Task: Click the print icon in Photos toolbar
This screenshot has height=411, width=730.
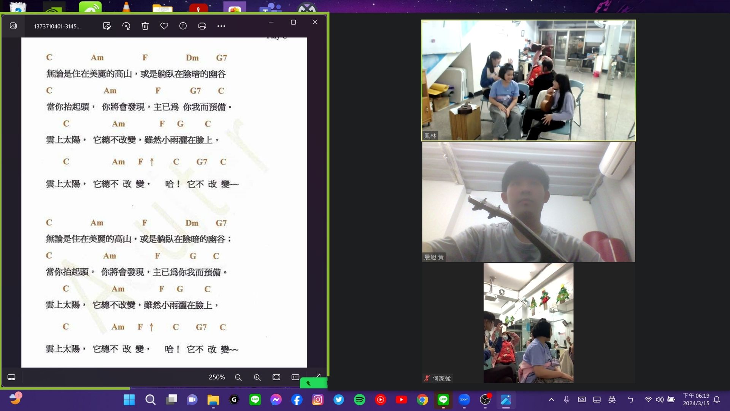Action: tap(202, 26)
